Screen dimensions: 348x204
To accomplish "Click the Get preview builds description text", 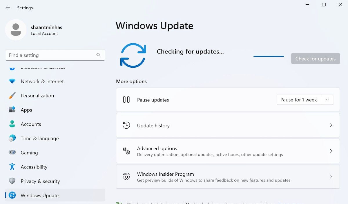I will (x=214, y=180).
